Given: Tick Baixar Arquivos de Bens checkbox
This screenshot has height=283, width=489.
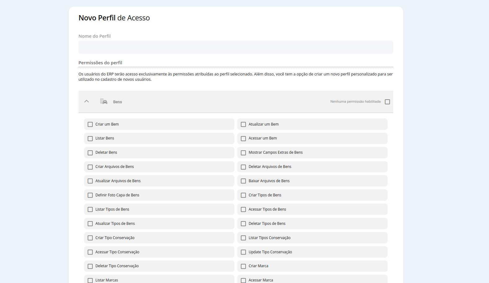Looking at the screenshot, I should (243, 181).
